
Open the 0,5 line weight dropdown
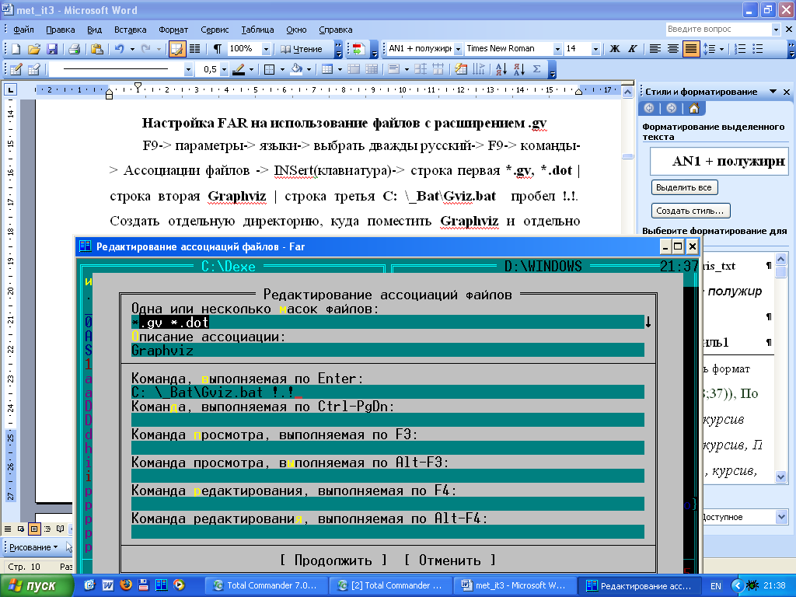point(224,69)
